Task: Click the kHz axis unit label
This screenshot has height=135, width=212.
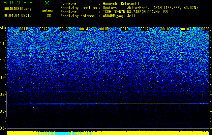Action: (3, 27)
